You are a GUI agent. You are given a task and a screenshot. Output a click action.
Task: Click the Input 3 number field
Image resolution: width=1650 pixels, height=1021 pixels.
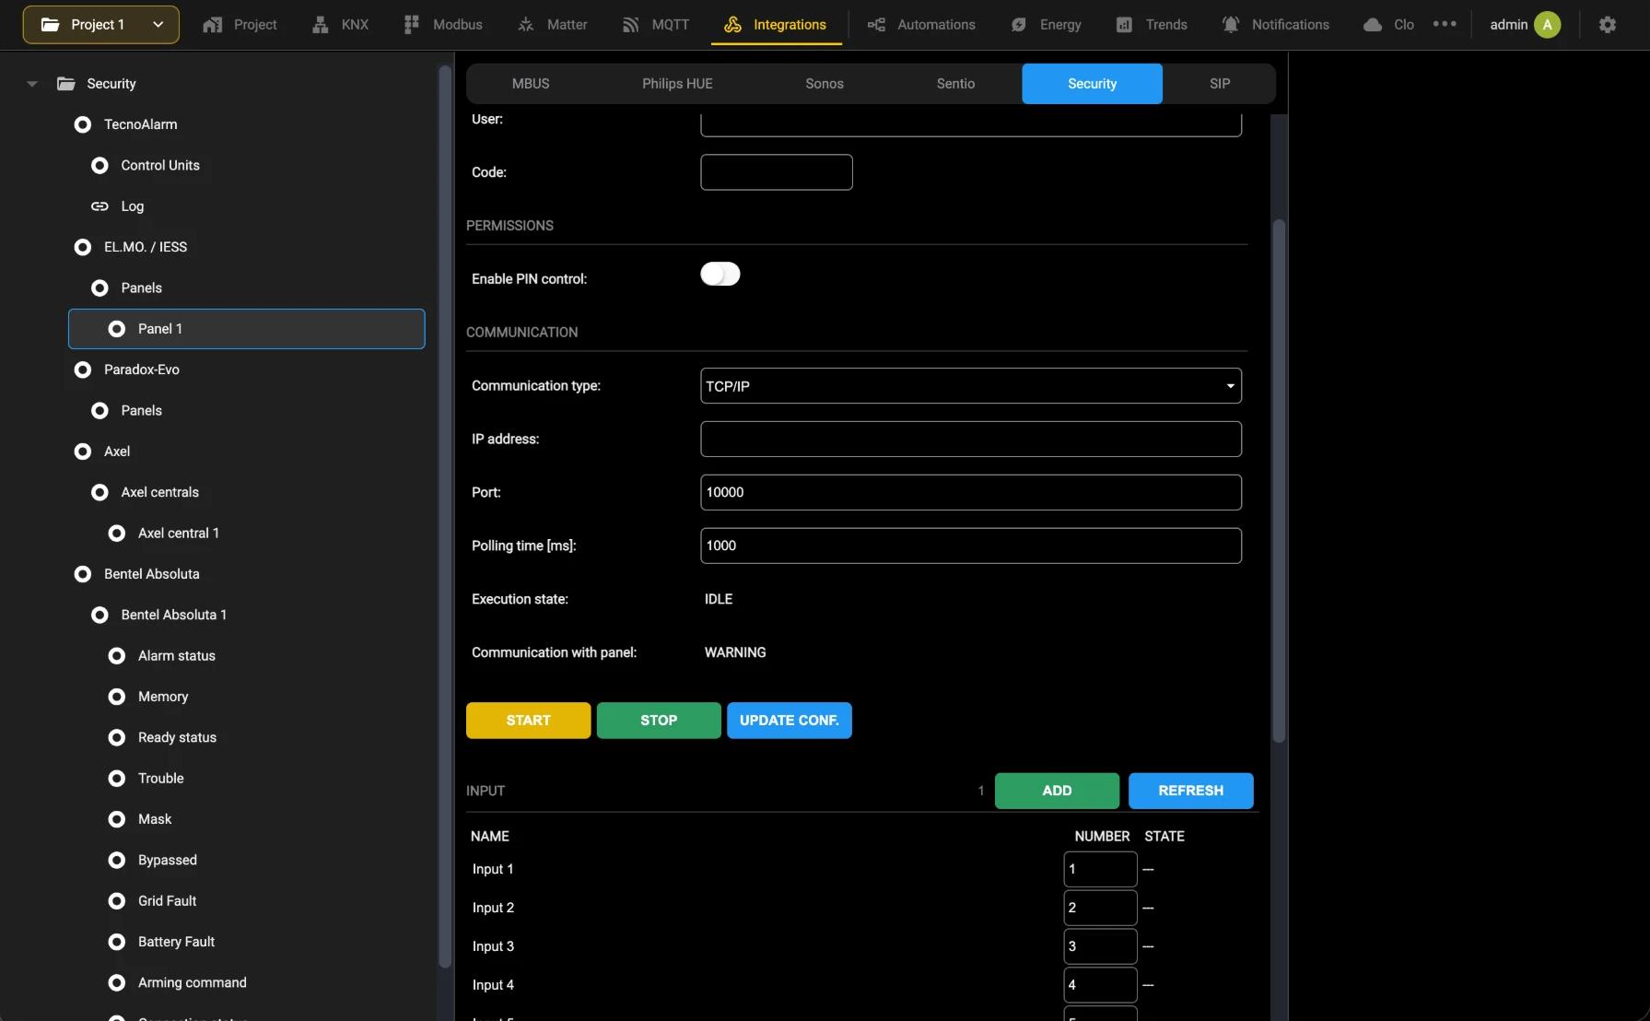tap(1100, 946)
